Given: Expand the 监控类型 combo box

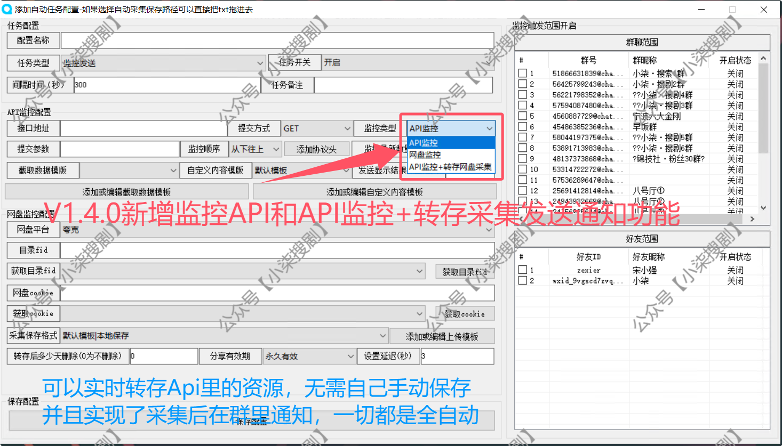Looking at the screenshot, I should (x=451, y=128).
